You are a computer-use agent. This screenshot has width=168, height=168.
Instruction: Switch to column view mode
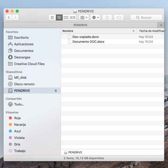tap(66, 17)
